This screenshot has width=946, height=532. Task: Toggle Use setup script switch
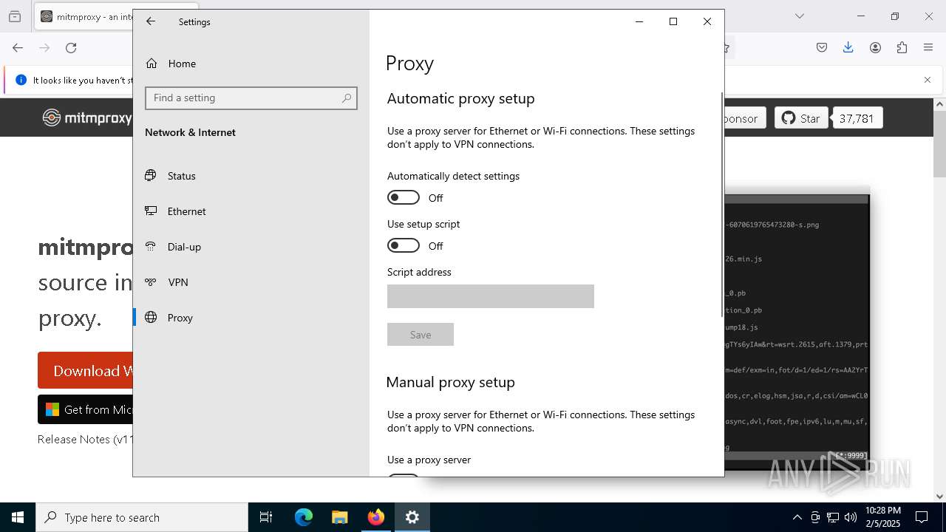[404, 245]
